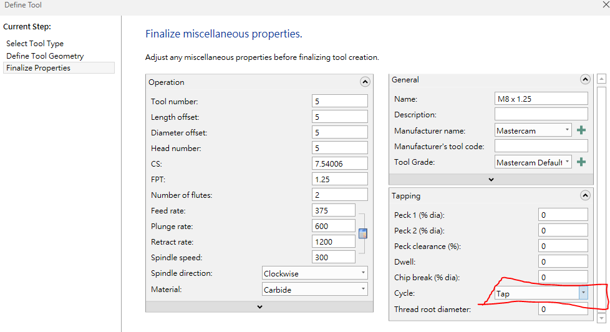Screen dimensions: 610x332
Task: Select the Finalize Properties step
Action: coord(38,68)
